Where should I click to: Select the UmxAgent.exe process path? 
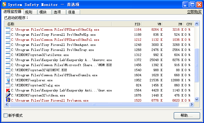click(x=53, y=45)
